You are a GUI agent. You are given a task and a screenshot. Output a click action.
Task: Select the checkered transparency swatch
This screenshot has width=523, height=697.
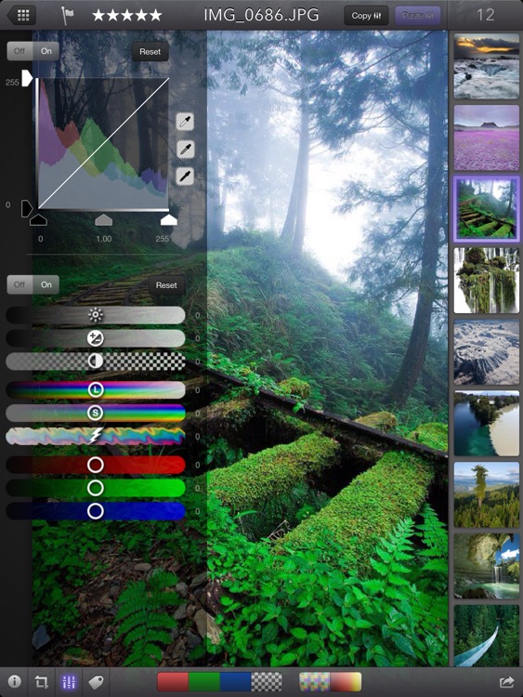point(267,681)
